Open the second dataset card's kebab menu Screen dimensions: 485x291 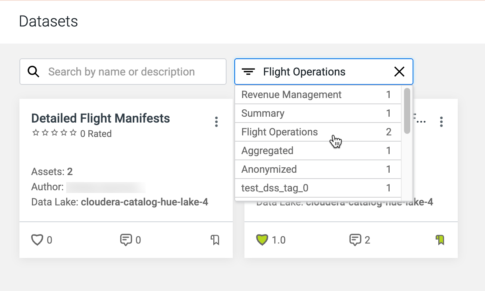tap(441, 122)
